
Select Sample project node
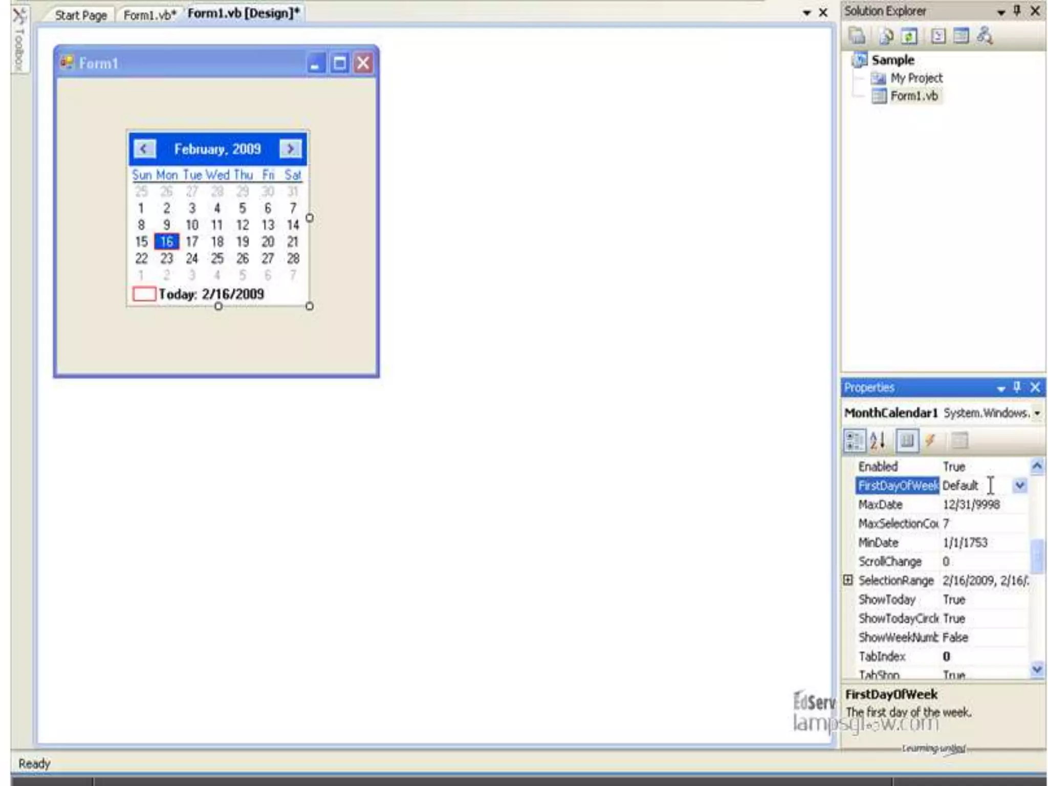point(892,60)
